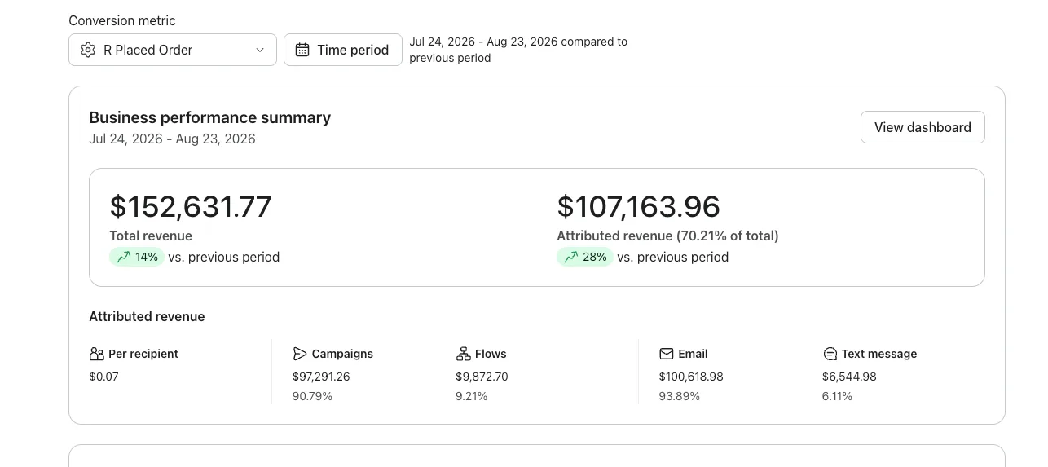
Task: Click the Flows diagram icon
Action: pyautogui.click(x=463, y=354)
